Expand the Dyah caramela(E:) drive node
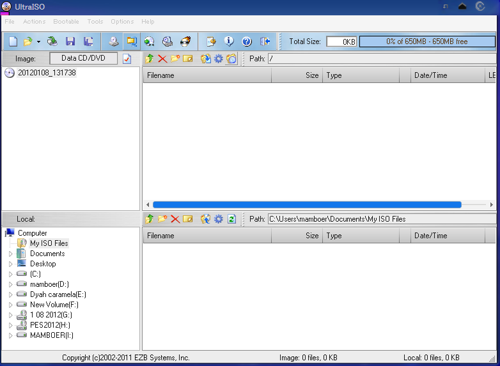Screen dimensions: 500x366 coord(10,294)
